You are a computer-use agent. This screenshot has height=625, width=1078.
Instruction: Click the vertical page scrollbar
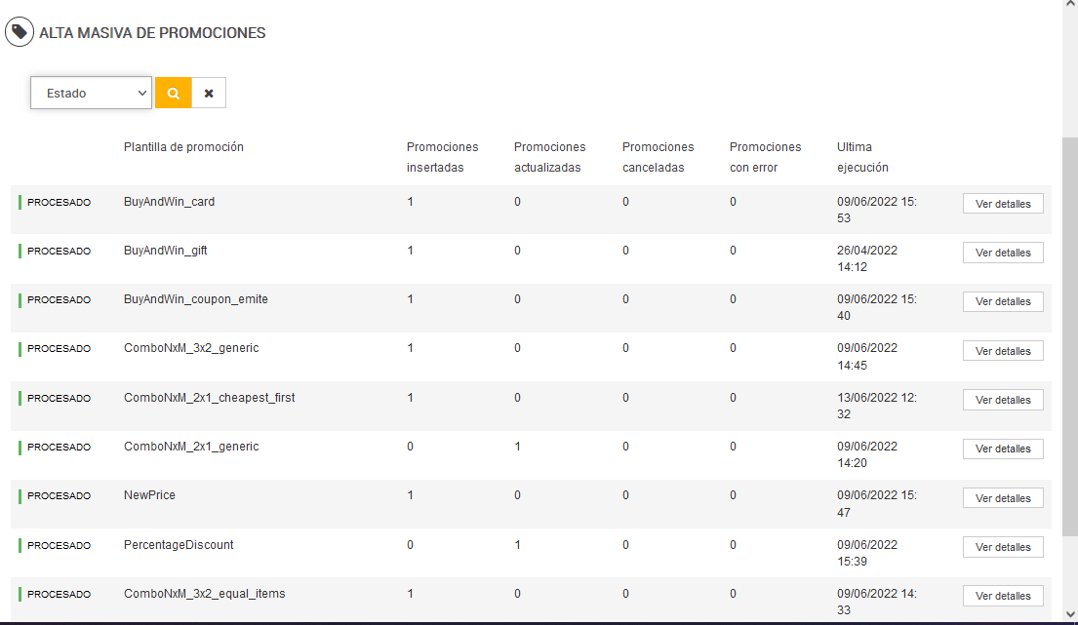click(x=1069, y=332)
